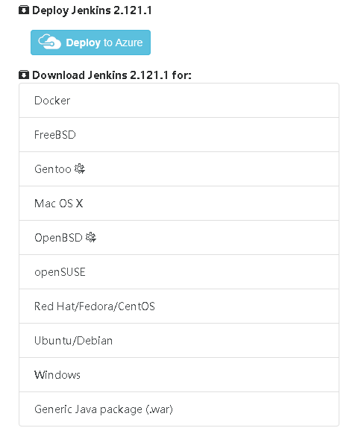Image resolution: width=361 pixels, height=428 pixels.
Task: Click the Deploy to Azure button
Action: (x=90, y=43)
